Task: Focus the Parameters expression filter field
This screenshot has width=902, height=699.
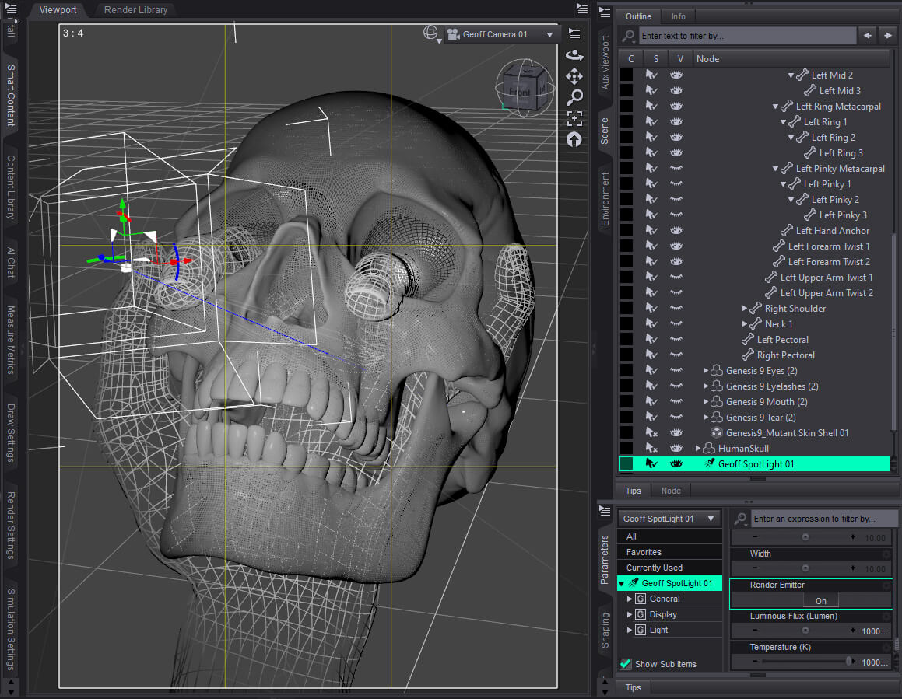Action: 823,519
